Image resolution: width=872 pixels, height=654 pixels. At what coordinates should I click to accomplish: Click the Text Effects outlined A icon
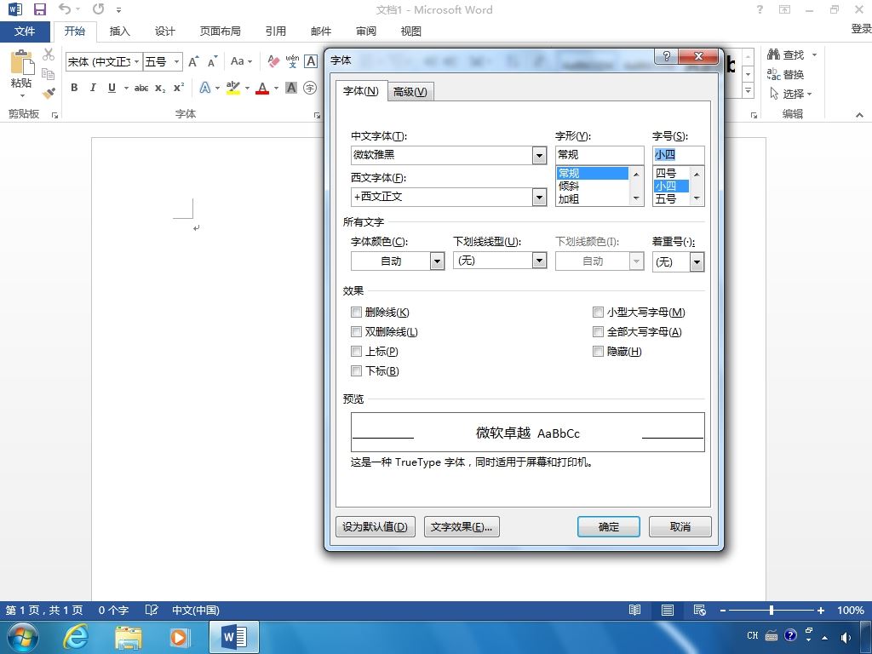205,88
